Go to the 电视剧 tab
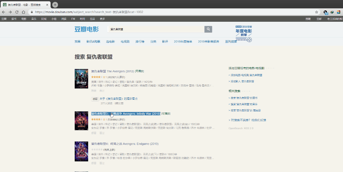Screen dimensions: 343x172 pyautogui.click(x=125, y=41)
